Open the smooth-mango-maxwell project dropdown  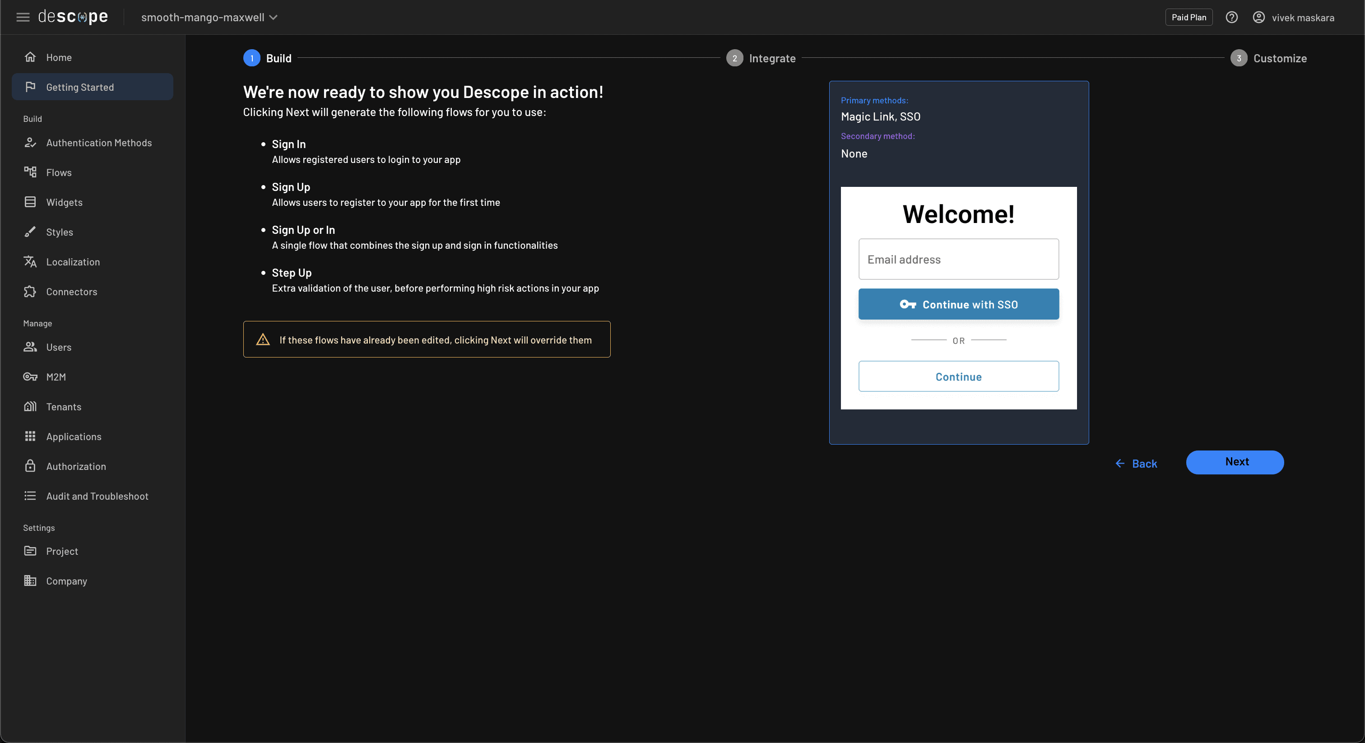point(209,17)
